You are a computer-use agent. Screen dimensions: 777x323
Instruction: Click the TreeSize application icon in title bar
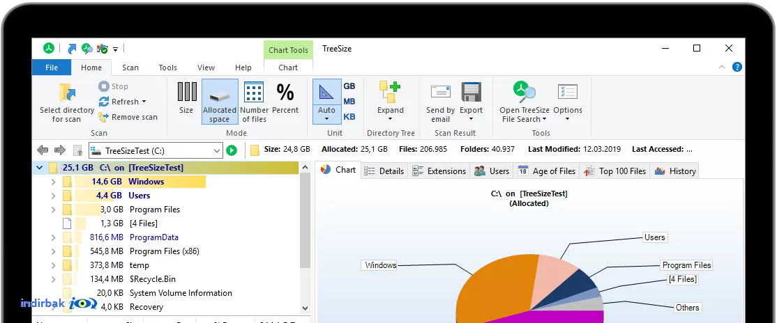48,48
